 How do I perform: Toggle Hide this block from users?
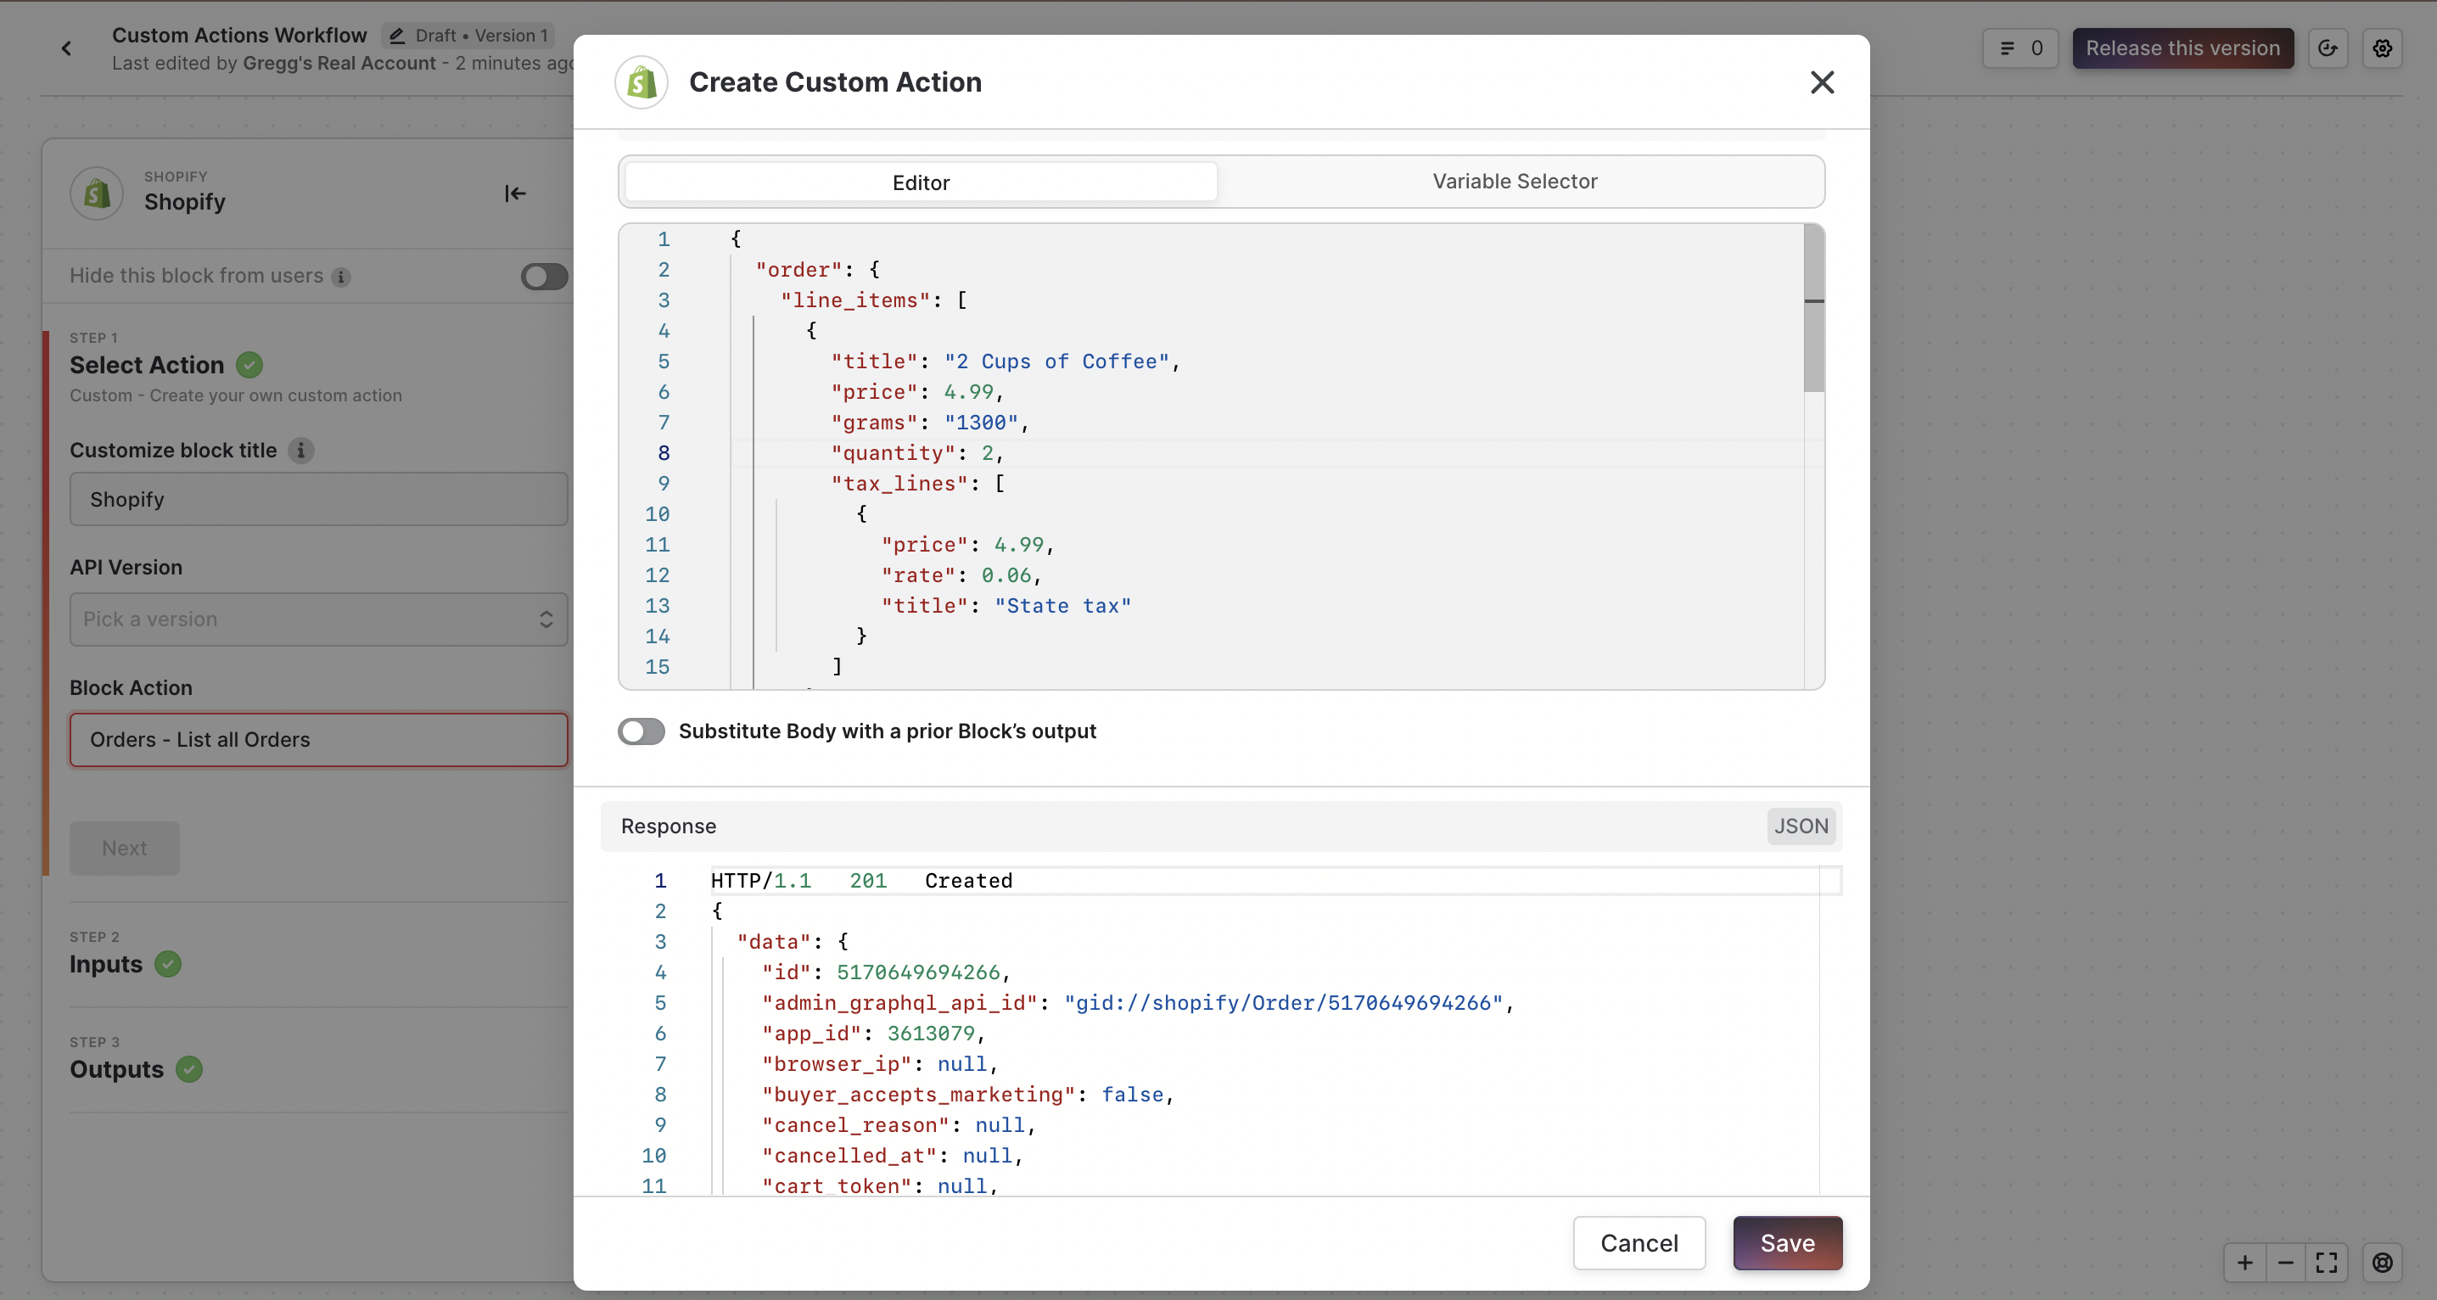544,277
